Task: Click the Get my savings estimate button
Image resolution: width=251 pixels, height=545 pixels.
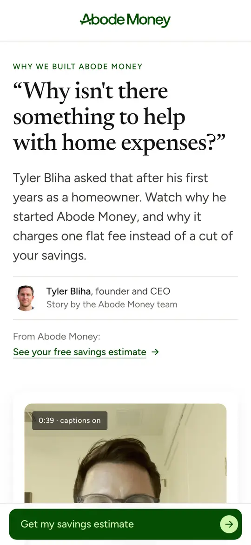Action: pos(125,524)
